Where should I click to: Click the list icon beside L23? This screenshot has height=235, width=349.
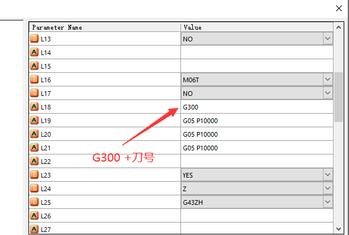[x=34, y=175]
